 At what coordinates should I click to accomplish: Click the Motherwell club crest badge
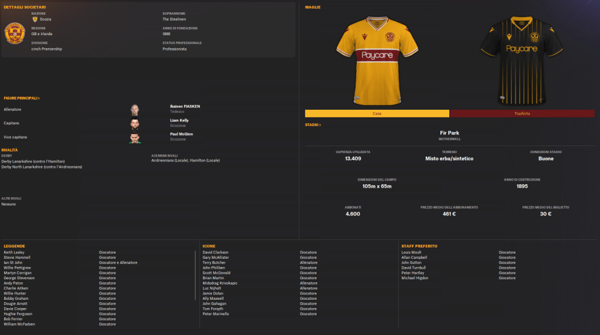point(15,33)
